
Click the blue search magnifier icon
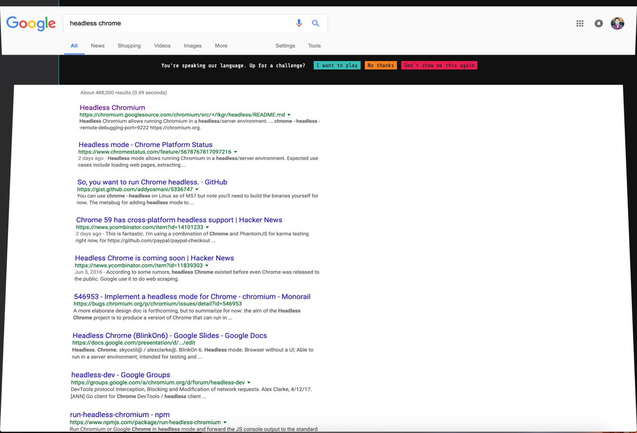coord(315,23)
